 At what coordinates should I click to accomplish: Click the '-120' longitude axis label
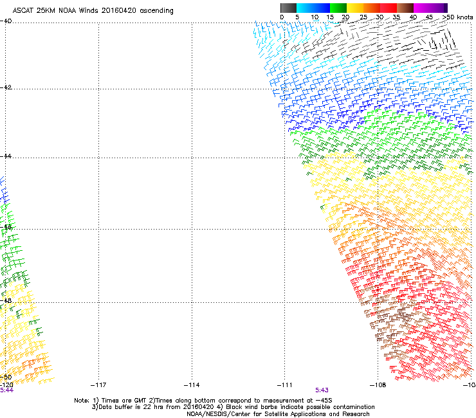pos(6,385)
